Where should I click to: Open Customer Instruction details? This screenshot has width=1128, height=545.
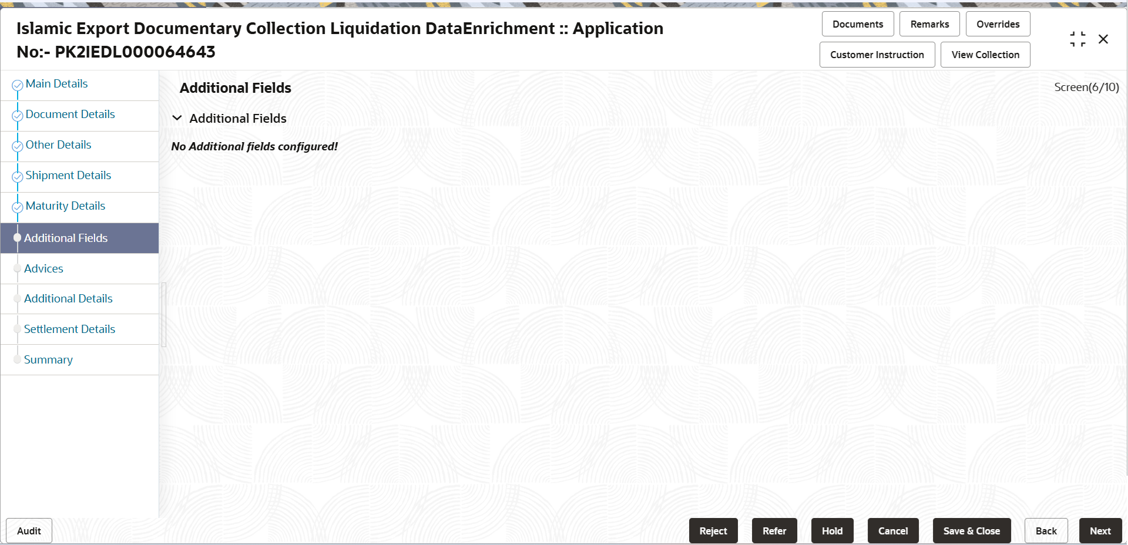(877, 54)
